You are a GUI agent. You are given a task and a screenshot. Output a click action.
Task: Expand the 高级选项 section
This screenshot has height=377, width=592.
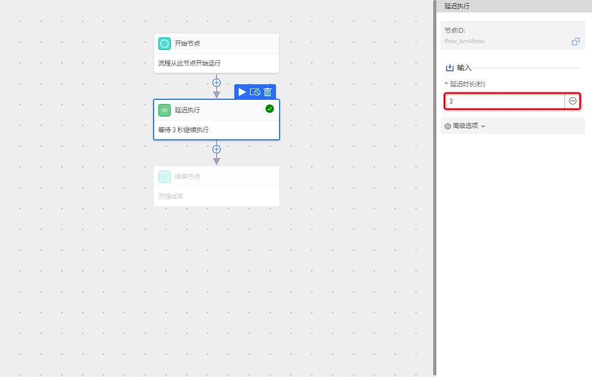click(x=513, y=126)
